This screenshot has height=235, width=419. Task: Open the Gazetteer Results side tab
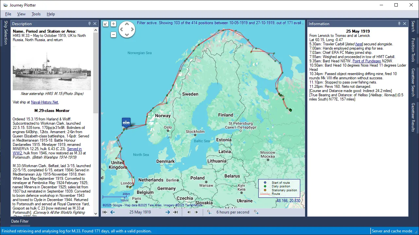tap(413, 117)
